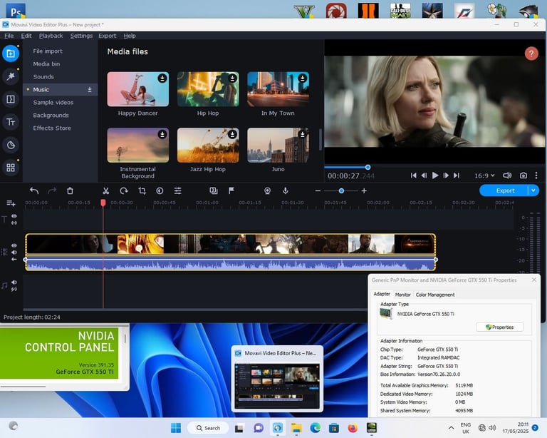547x438 pixels.
Task: Toggle audio track link icon
Action: 14,289
